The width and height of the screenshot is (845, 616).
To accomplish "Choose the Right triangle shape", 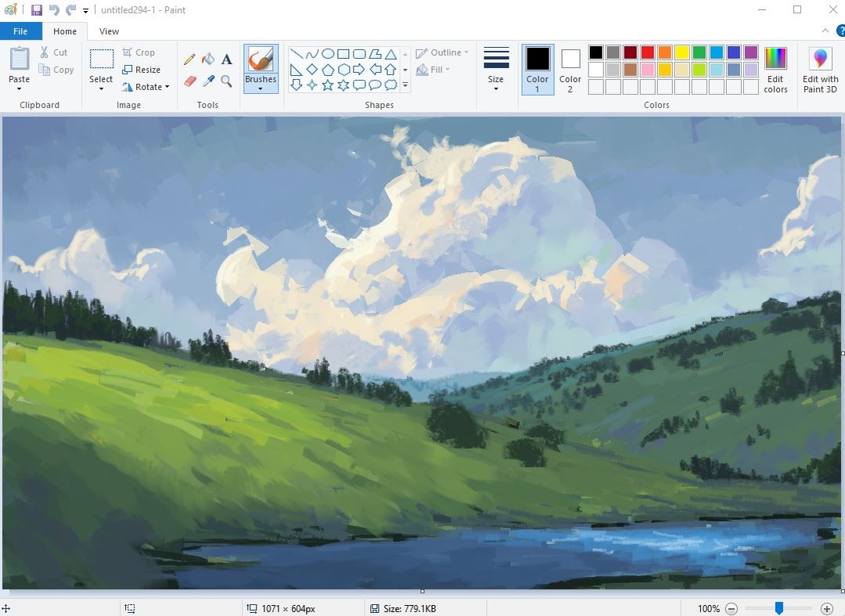I will click(296, 70).
